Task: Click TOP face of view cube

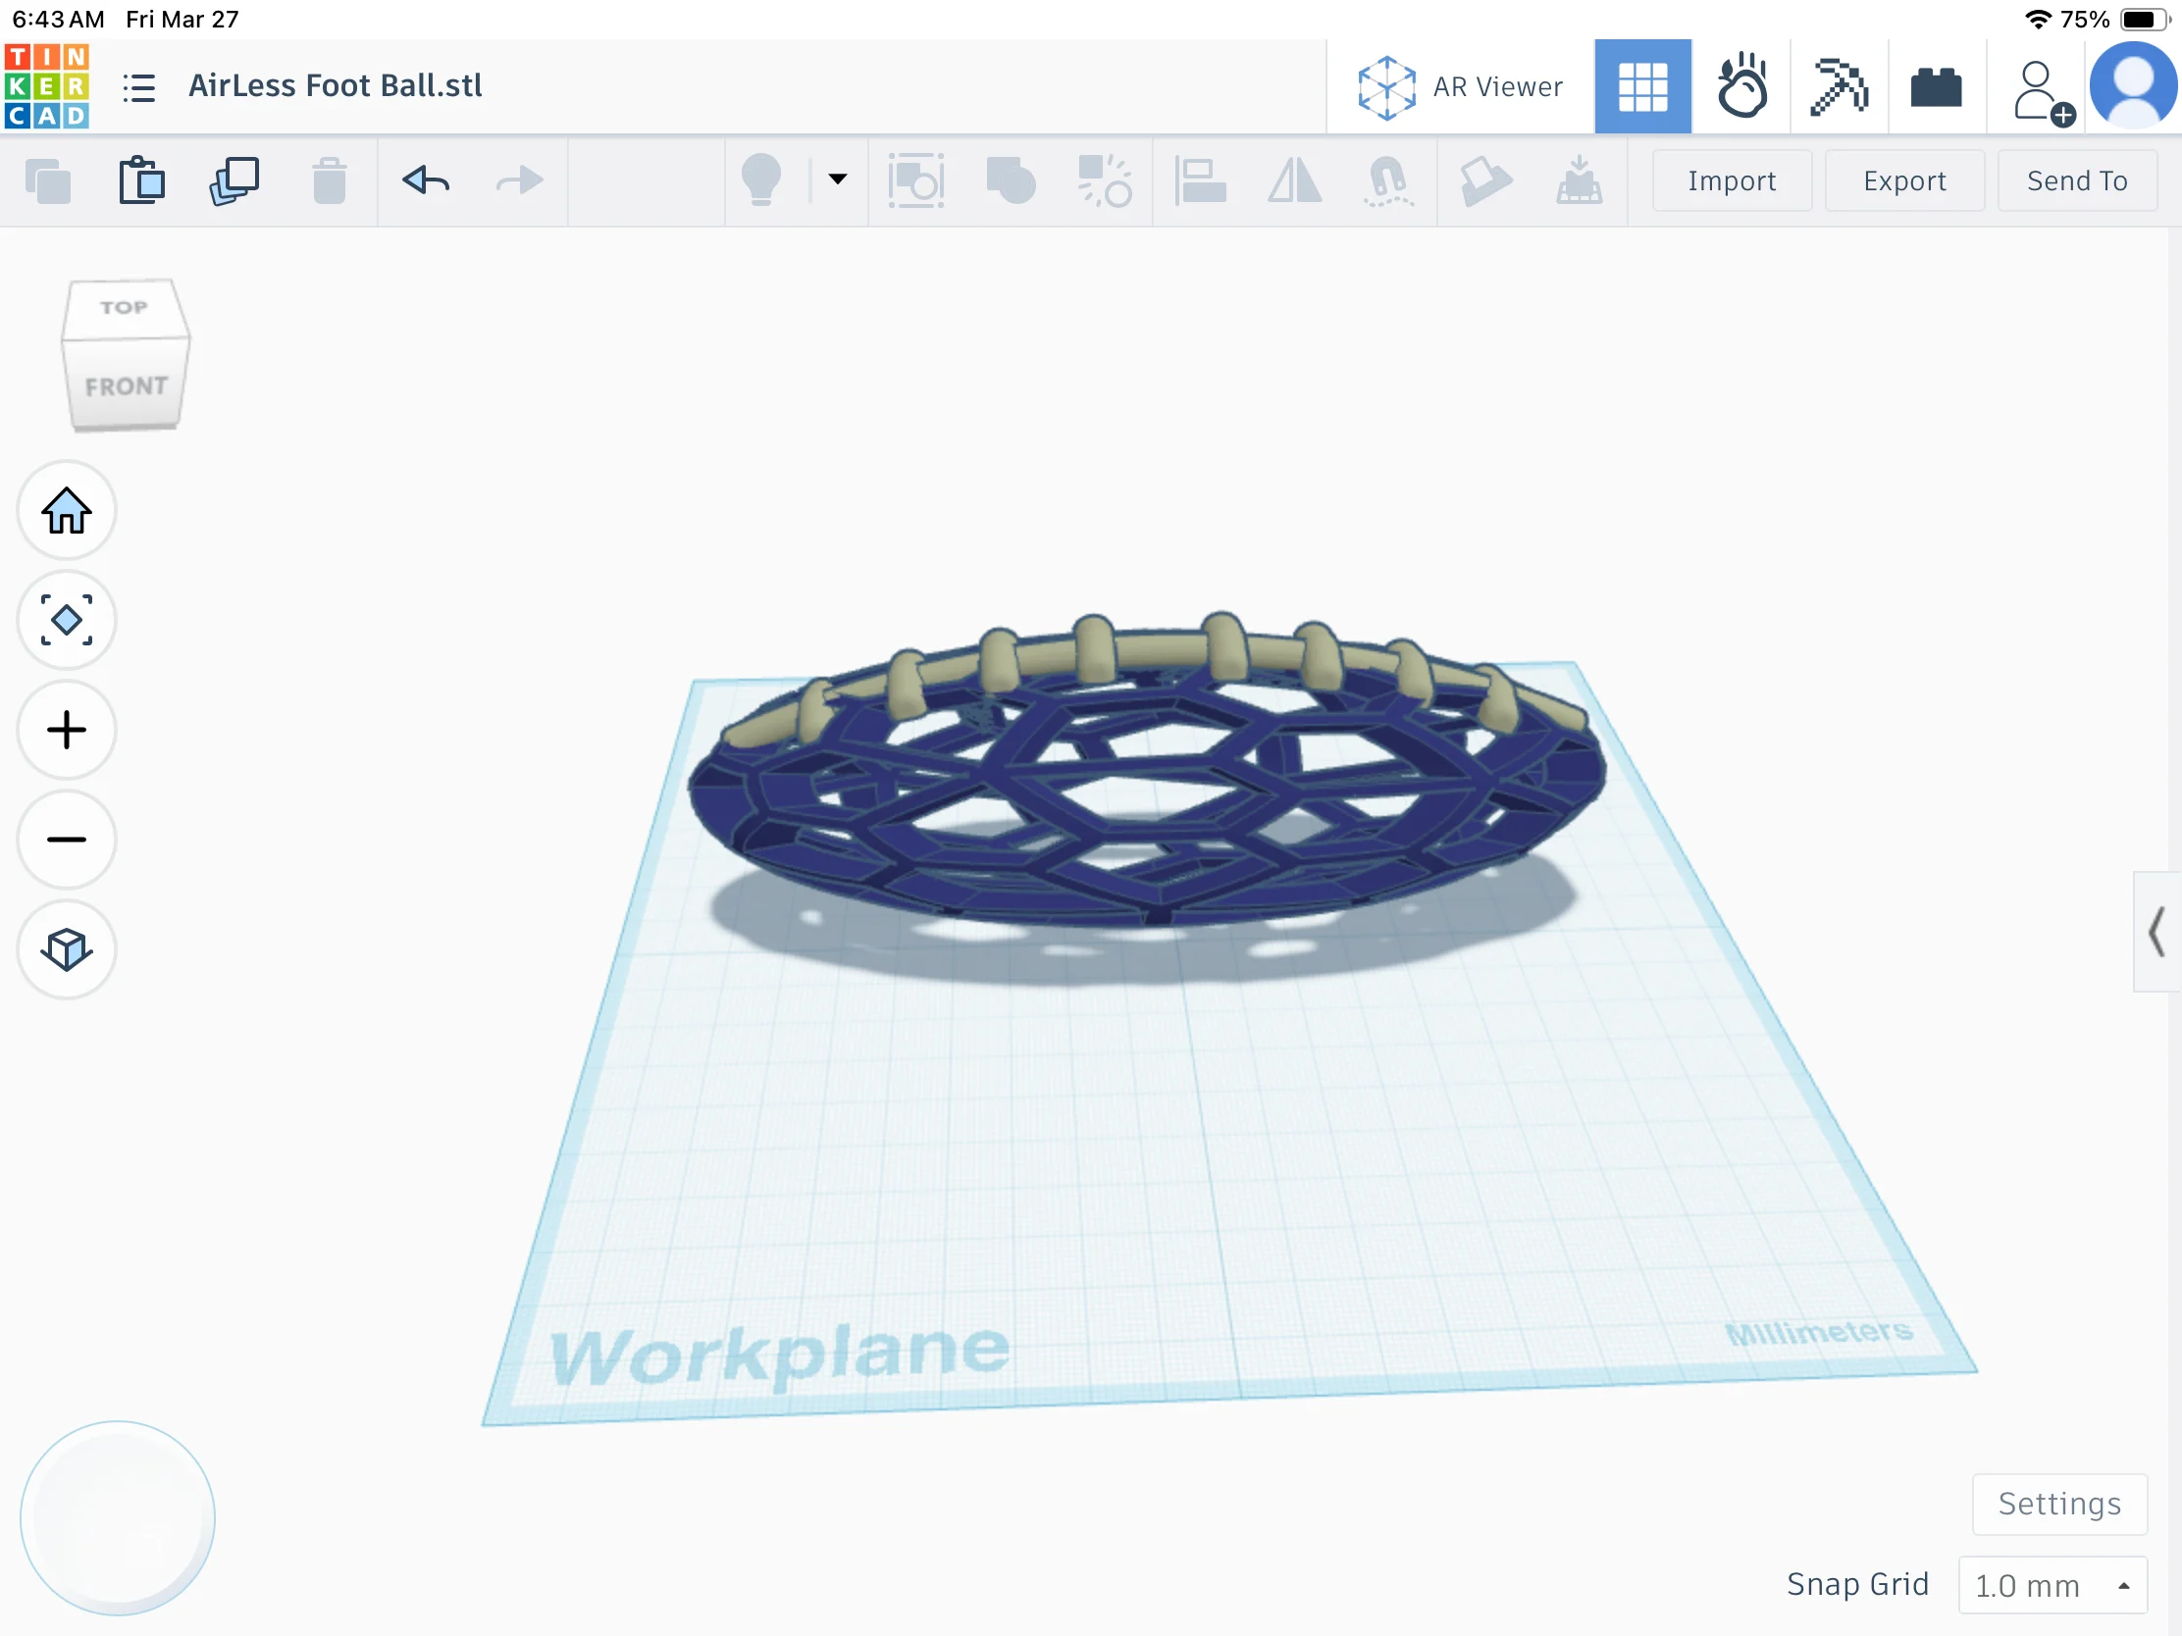Action: pos(124,308)
